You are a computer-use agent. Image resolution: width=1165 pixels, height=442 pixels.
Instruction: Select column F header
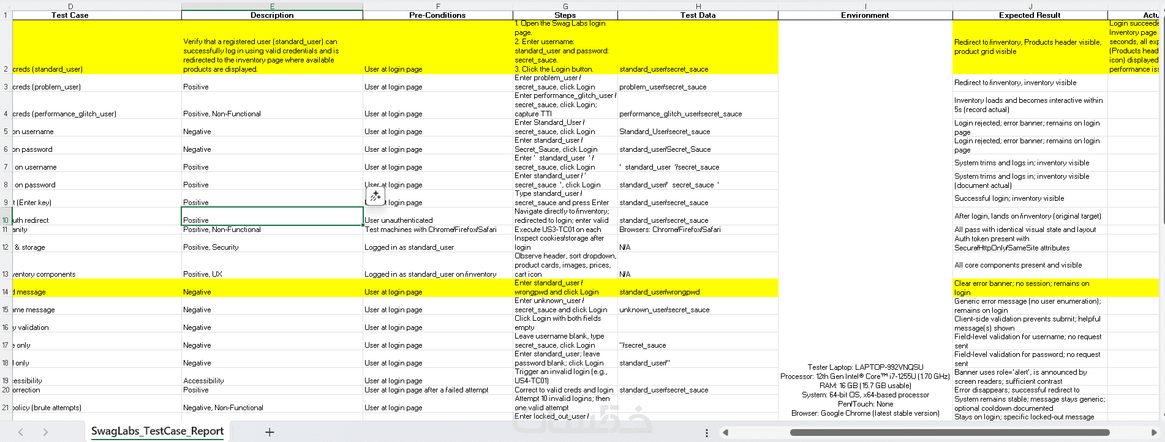click(x=438, y=7)
